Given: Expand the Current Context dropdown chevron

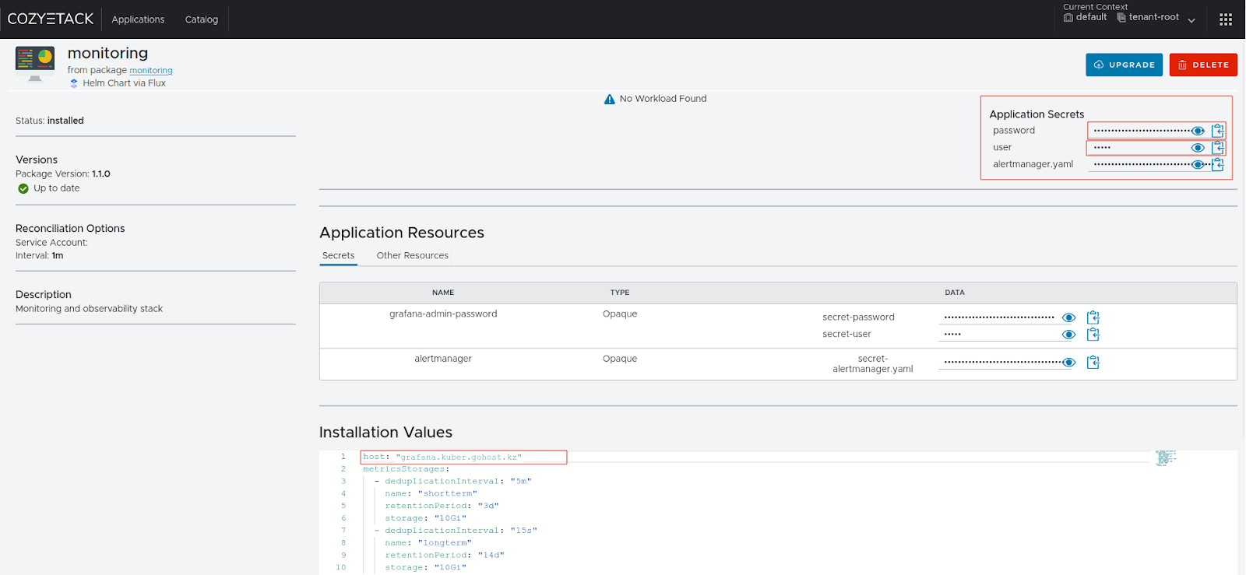Looking at the screenshot, I should click(1191, 20).
